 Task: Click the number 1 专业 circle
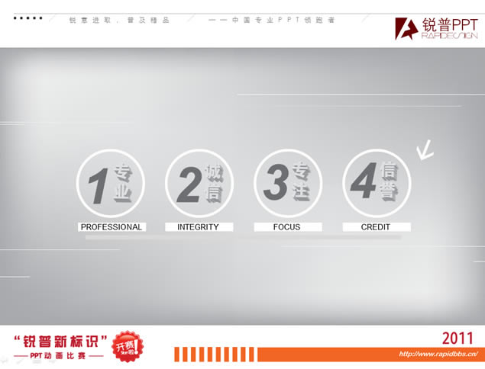110,184
